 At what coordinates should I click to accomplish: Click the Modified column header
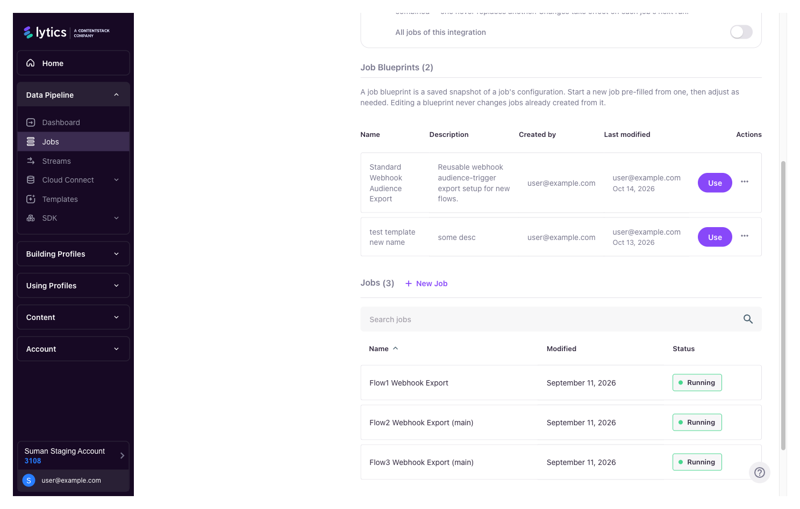[561, 348]
